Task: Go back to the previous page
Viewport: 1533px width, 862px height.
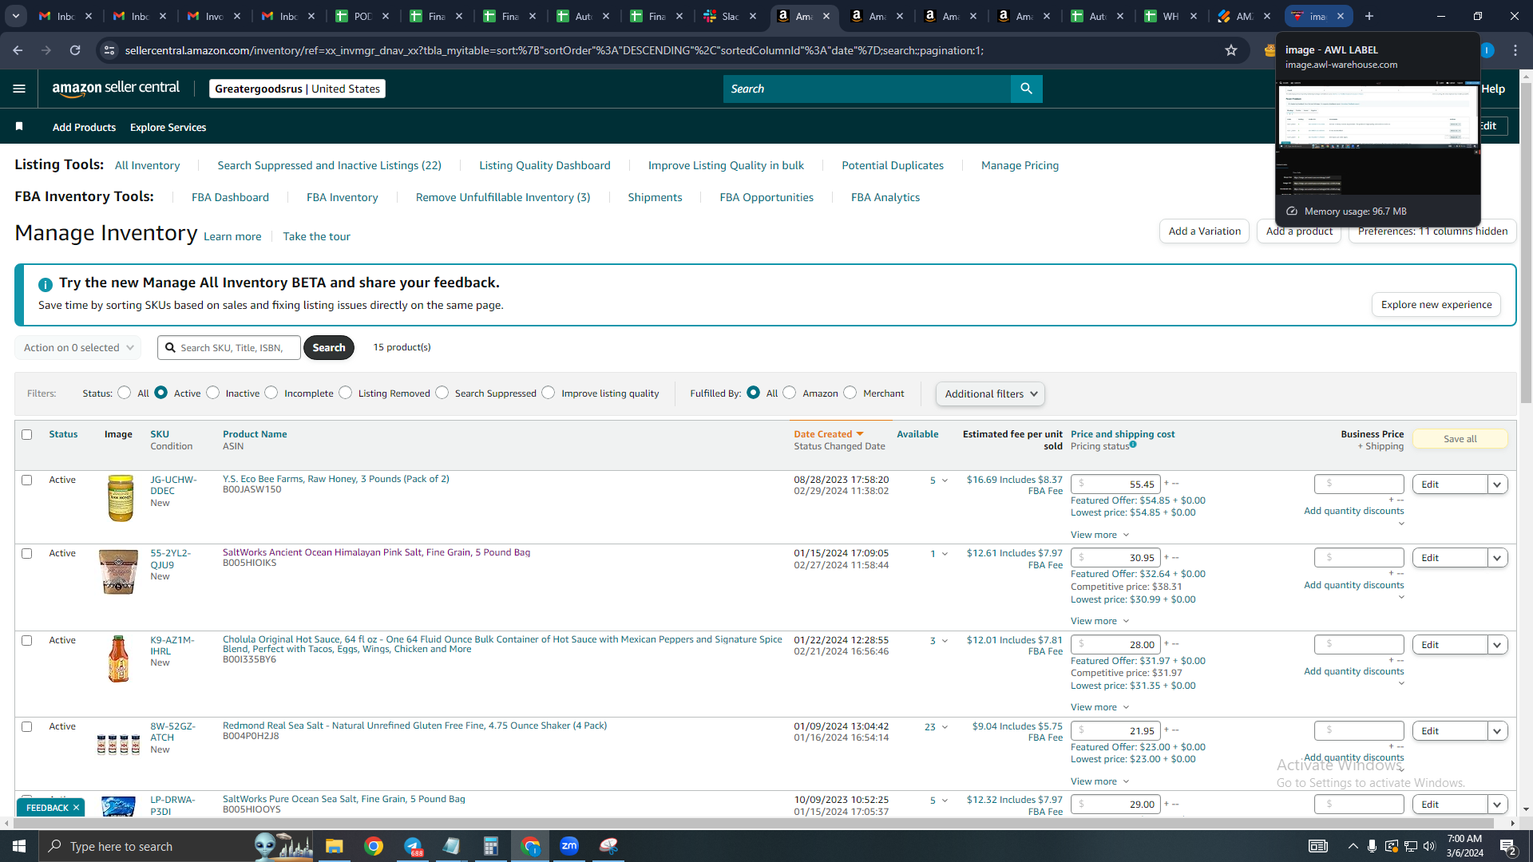Action: [x=18, y=50]
